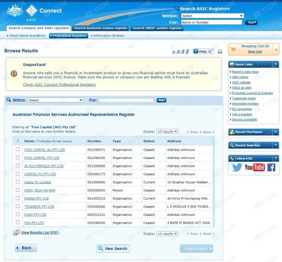Click the largest font size A icon
Viewport: 282px width, 262px height.
point(187,52)
